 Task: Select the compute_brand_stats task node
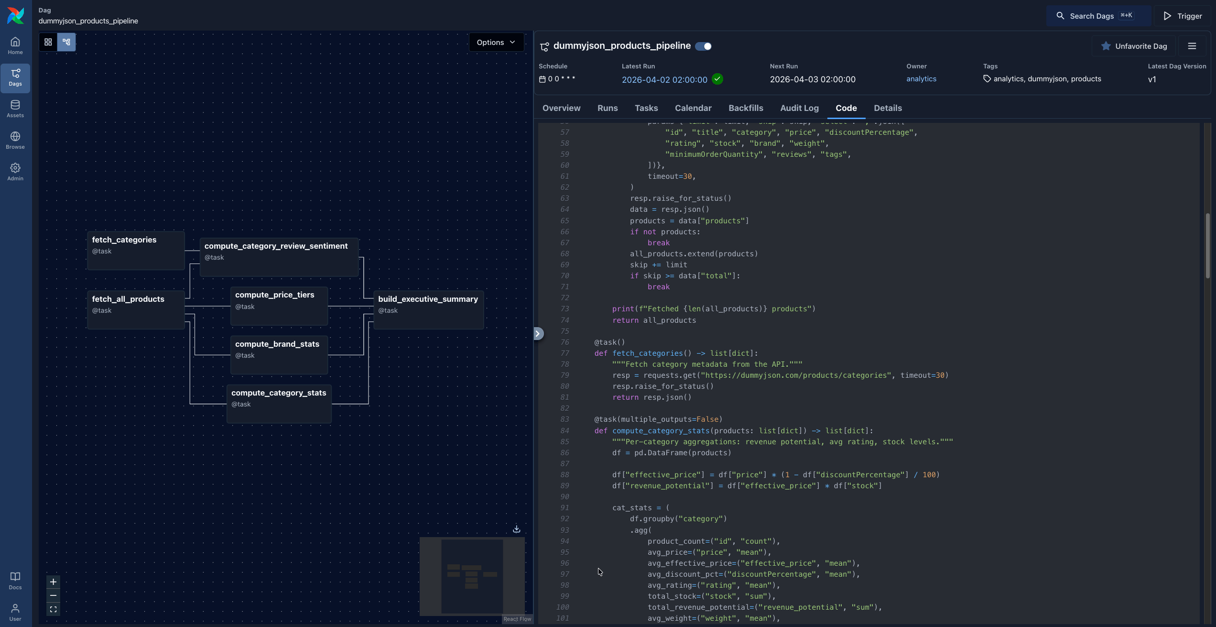coord(279,355)
